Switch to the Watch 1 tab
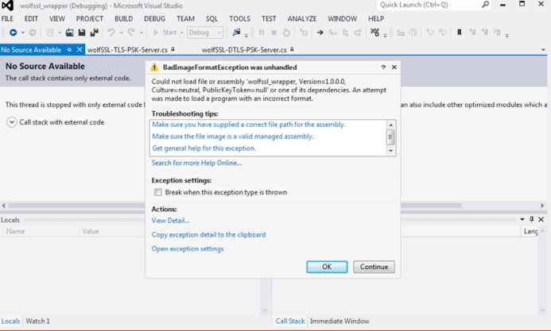 [37, 321]
